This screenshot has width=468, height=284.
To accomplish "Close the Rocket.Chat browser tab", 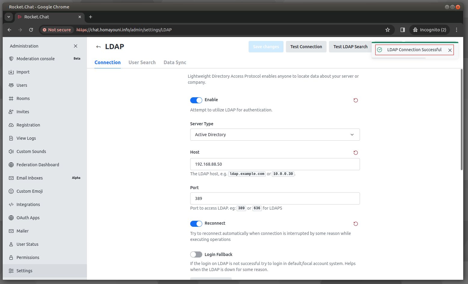I will [x=80, y=17].
